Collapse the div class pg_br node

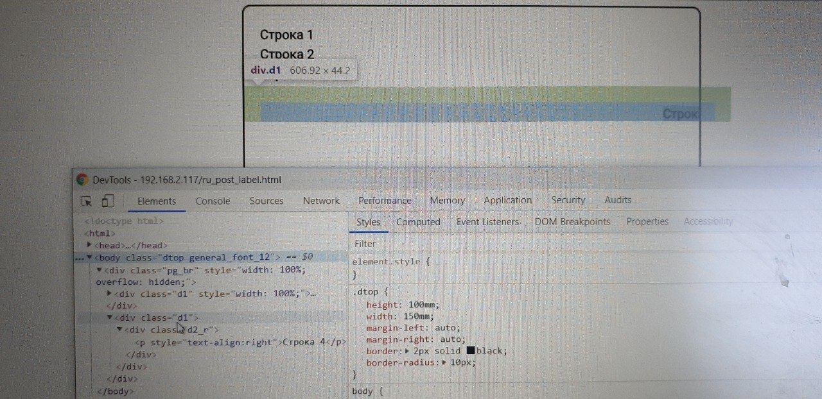(x=100, y=269)
